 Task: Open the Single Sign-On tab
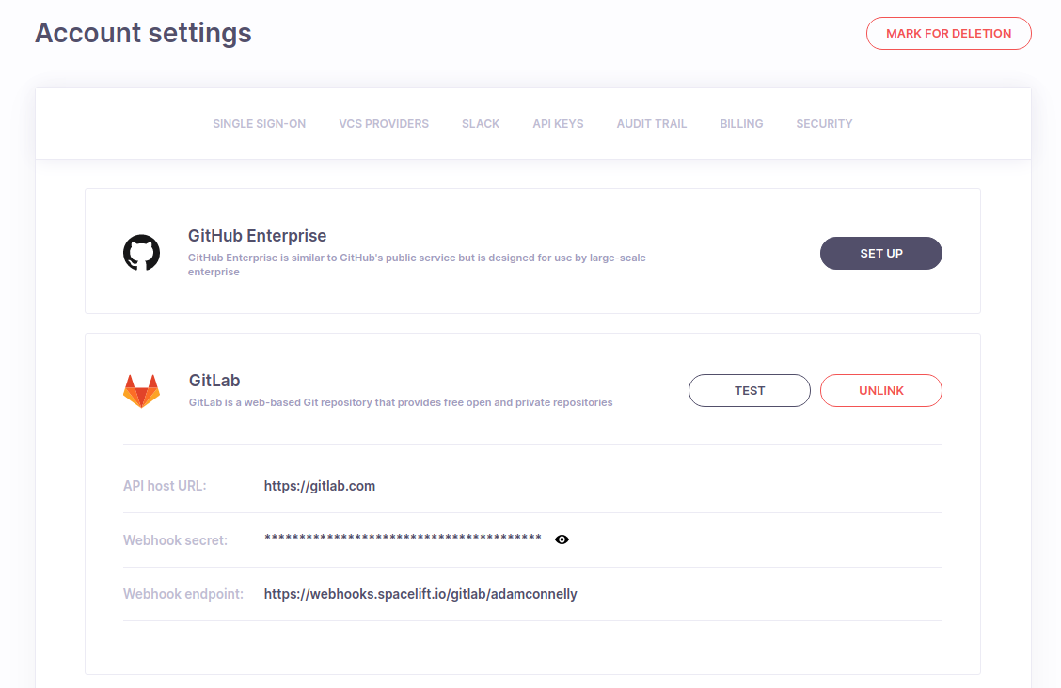259,124
